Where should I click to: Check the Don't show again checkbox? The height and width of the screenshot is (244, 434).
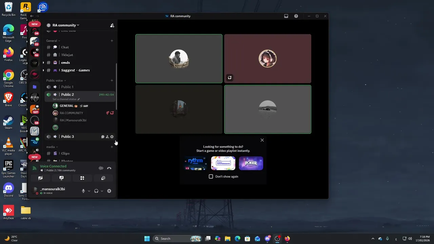(x=211, y=177)
